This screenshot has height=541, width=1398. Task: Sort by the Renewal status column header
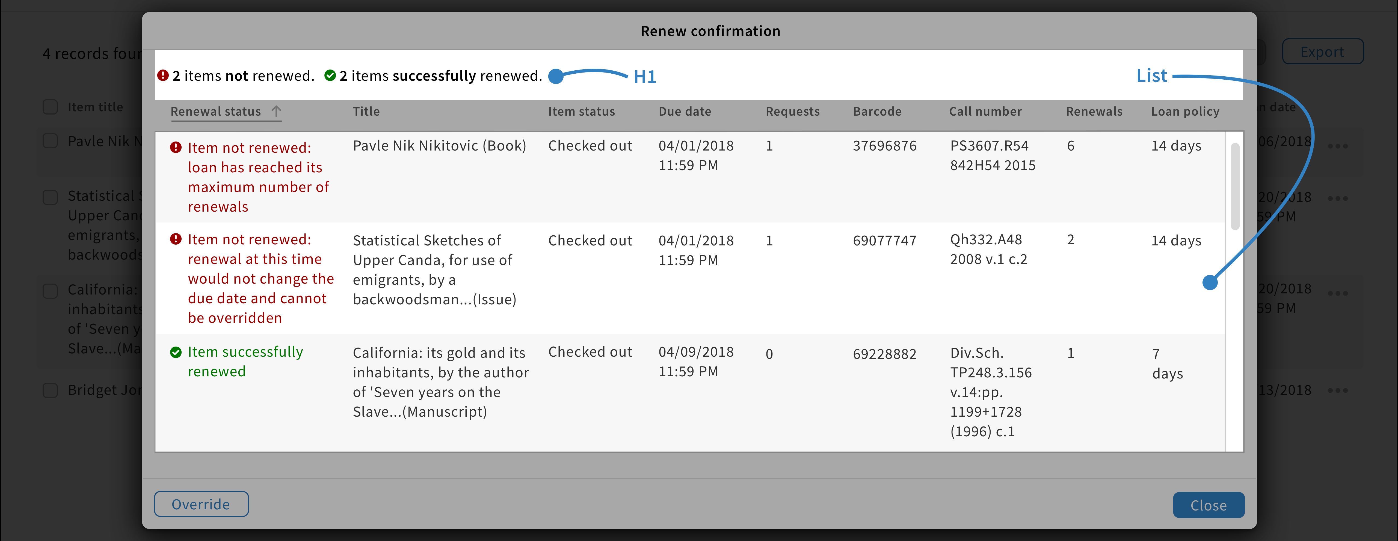pyautogui.click(x=216, y=112)
